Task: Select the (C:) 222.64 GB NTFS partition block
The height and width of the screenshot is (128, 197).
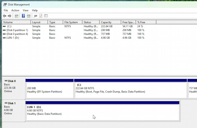Action: (130, 89)
